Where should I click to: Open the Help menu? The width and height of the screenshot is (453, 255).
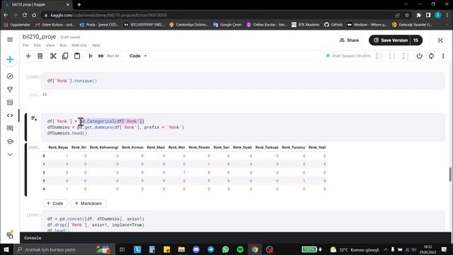[x=96, y=45]
